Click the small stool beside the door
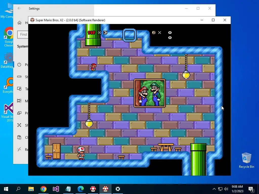The height and width of the screenshot is (194, 259). click(x=48, y=157)
